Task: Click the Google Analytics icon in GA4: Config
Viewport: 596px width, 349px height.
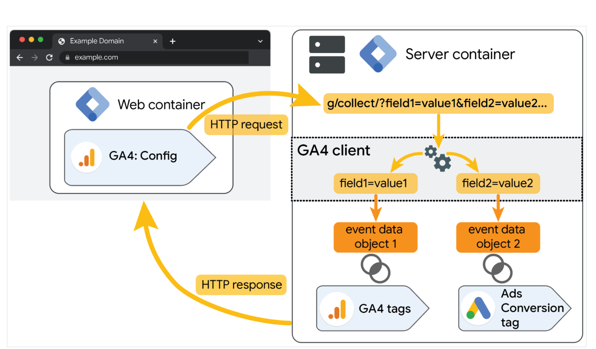Action: click(87, 157)
